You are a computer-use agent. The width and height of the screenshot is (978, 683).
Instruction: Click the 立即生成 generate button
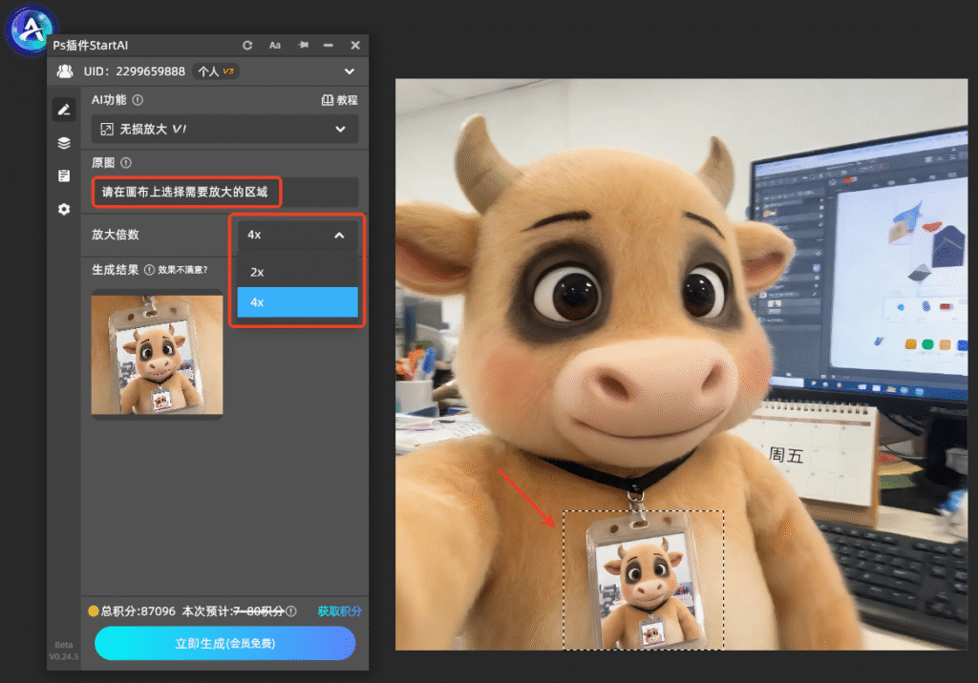(x=225, y=643)
